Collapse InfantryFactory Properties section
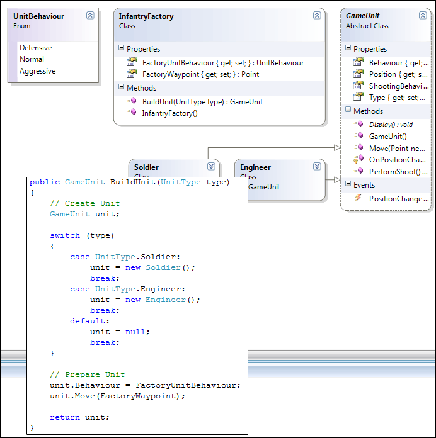 (x=121, y=48)
